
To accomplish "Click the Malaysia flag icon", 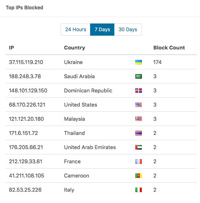I will tap(139, 119).
